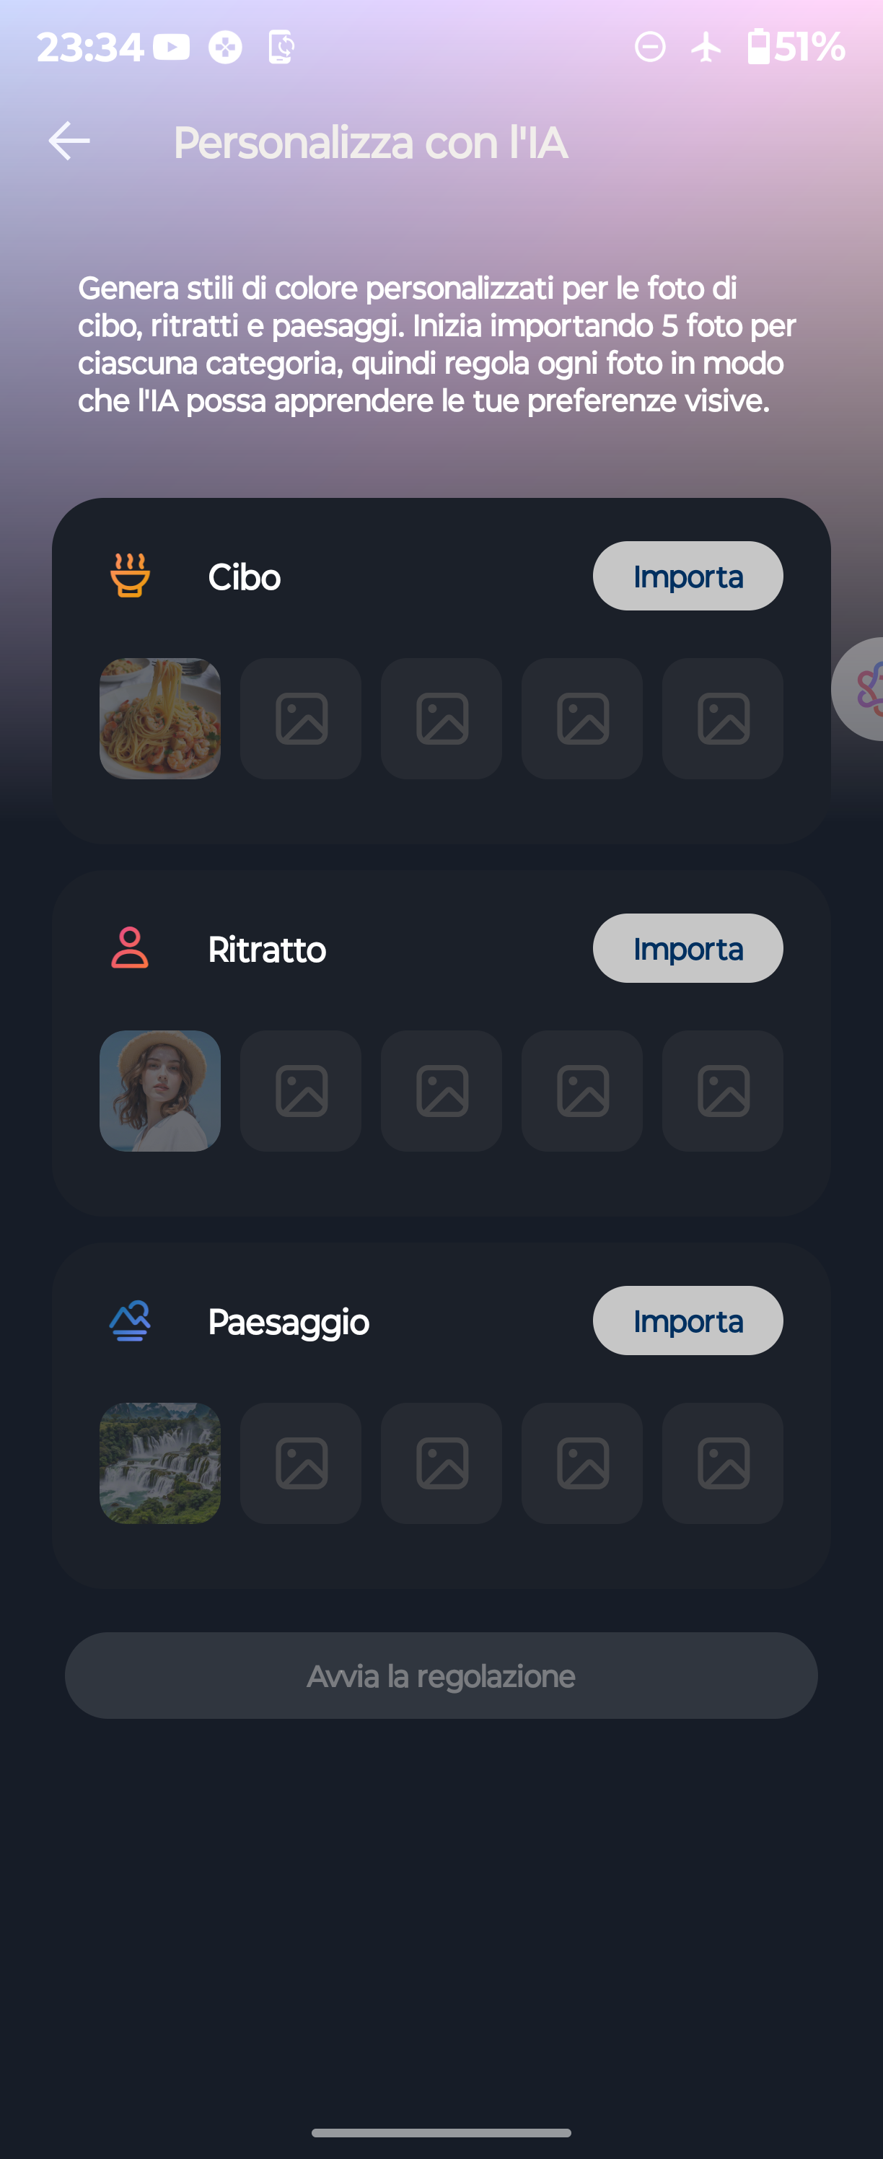Tap the airplane mode status icon

click(x=706, y=47)
